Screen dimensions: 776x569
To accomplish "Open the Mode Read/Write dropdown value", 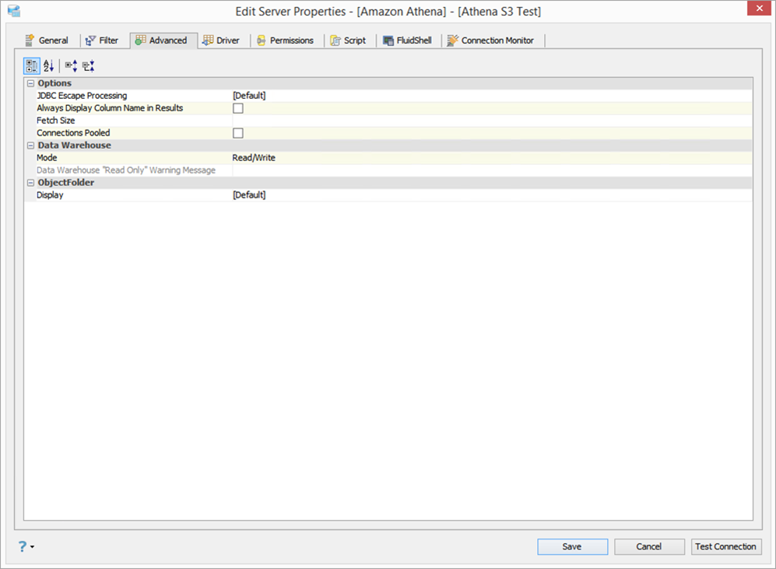I will click(x=492, y=158).
